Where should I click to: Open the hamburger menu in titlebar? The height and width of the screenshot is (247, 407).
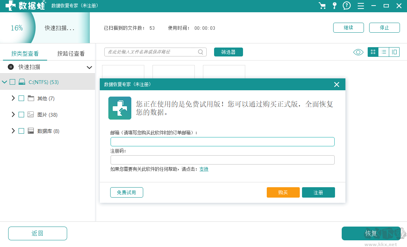(361, 6)
